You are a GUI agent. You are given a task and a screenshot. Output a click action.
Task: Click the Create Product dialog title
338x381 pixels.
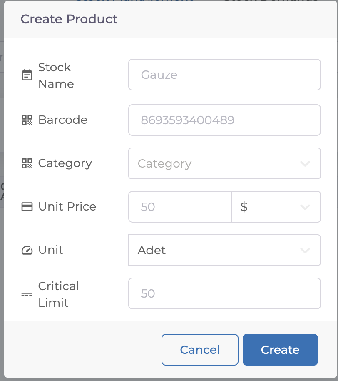tap(69, 19)
